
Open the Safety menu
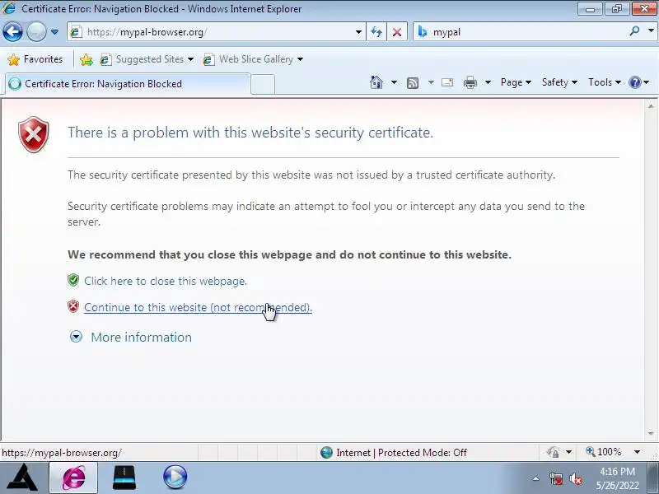pos(559,82)
